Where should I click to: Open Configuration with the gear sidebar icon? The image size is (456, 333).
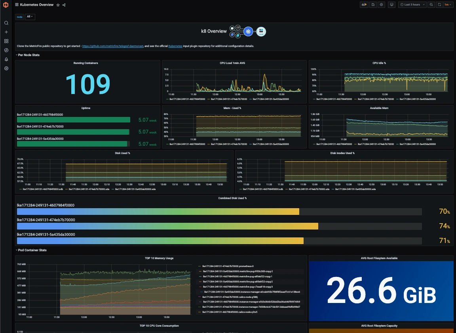click(6, 68)
